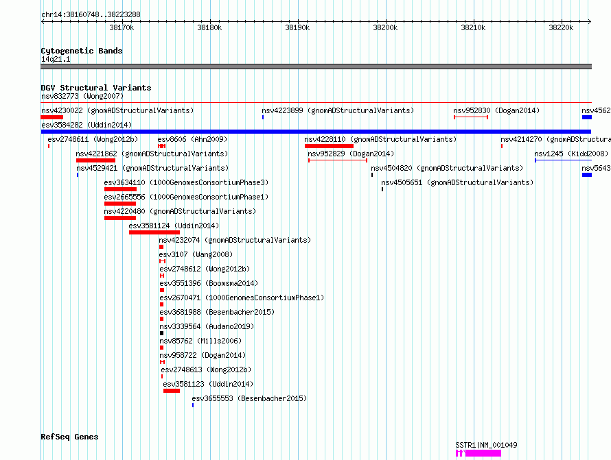Image resolution: width=611 pixels, height=460 pixels.
Task: Click nsv952829 (Dogan2014) label
Action: 351,154
